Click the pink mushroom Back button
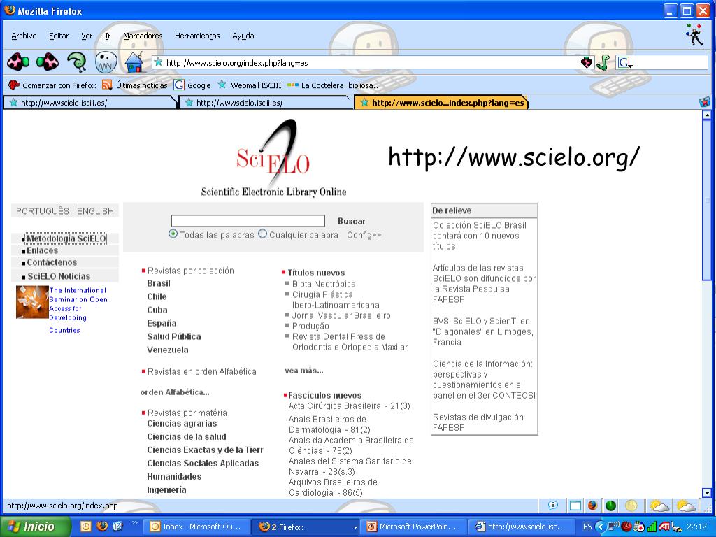Viewport: 716px width, 537px height. pyautogui.click(x=18, y=62)
